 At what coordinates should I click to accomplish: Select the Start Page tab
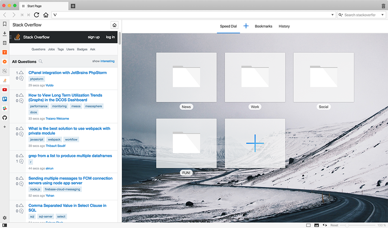click(x=44, y=6)
